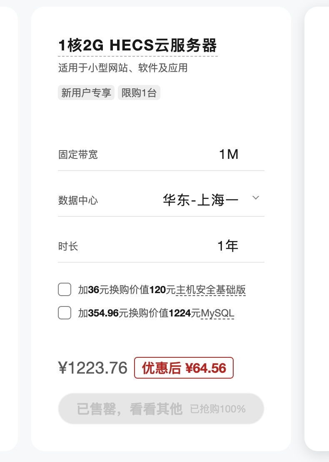Image resolution: width=329 pixels, height=462 pixels.
Task: Click the 固定带宽 row label
Action: point(78,154)
